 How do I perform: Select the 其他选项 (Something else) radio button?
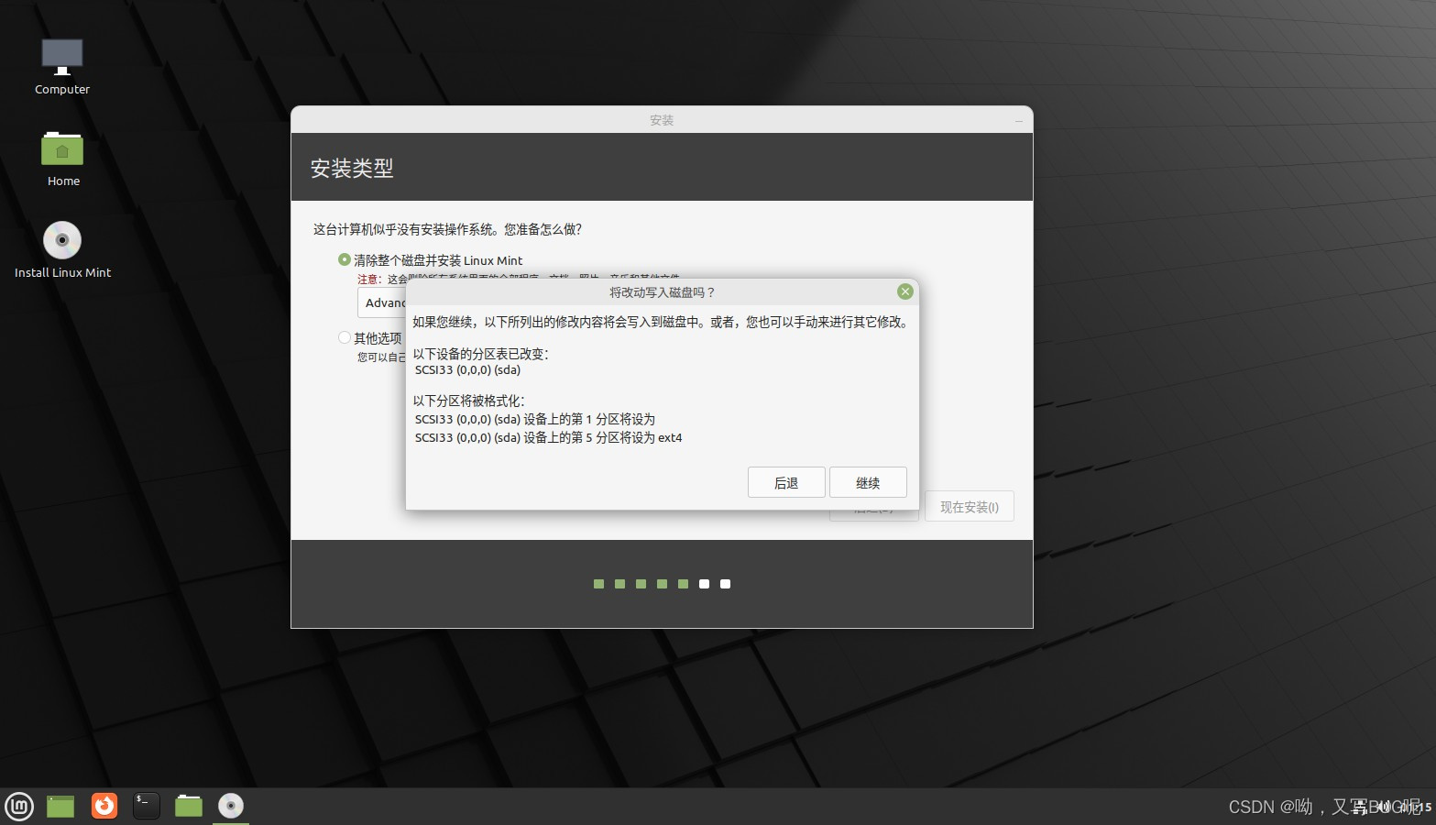point(345,337)
